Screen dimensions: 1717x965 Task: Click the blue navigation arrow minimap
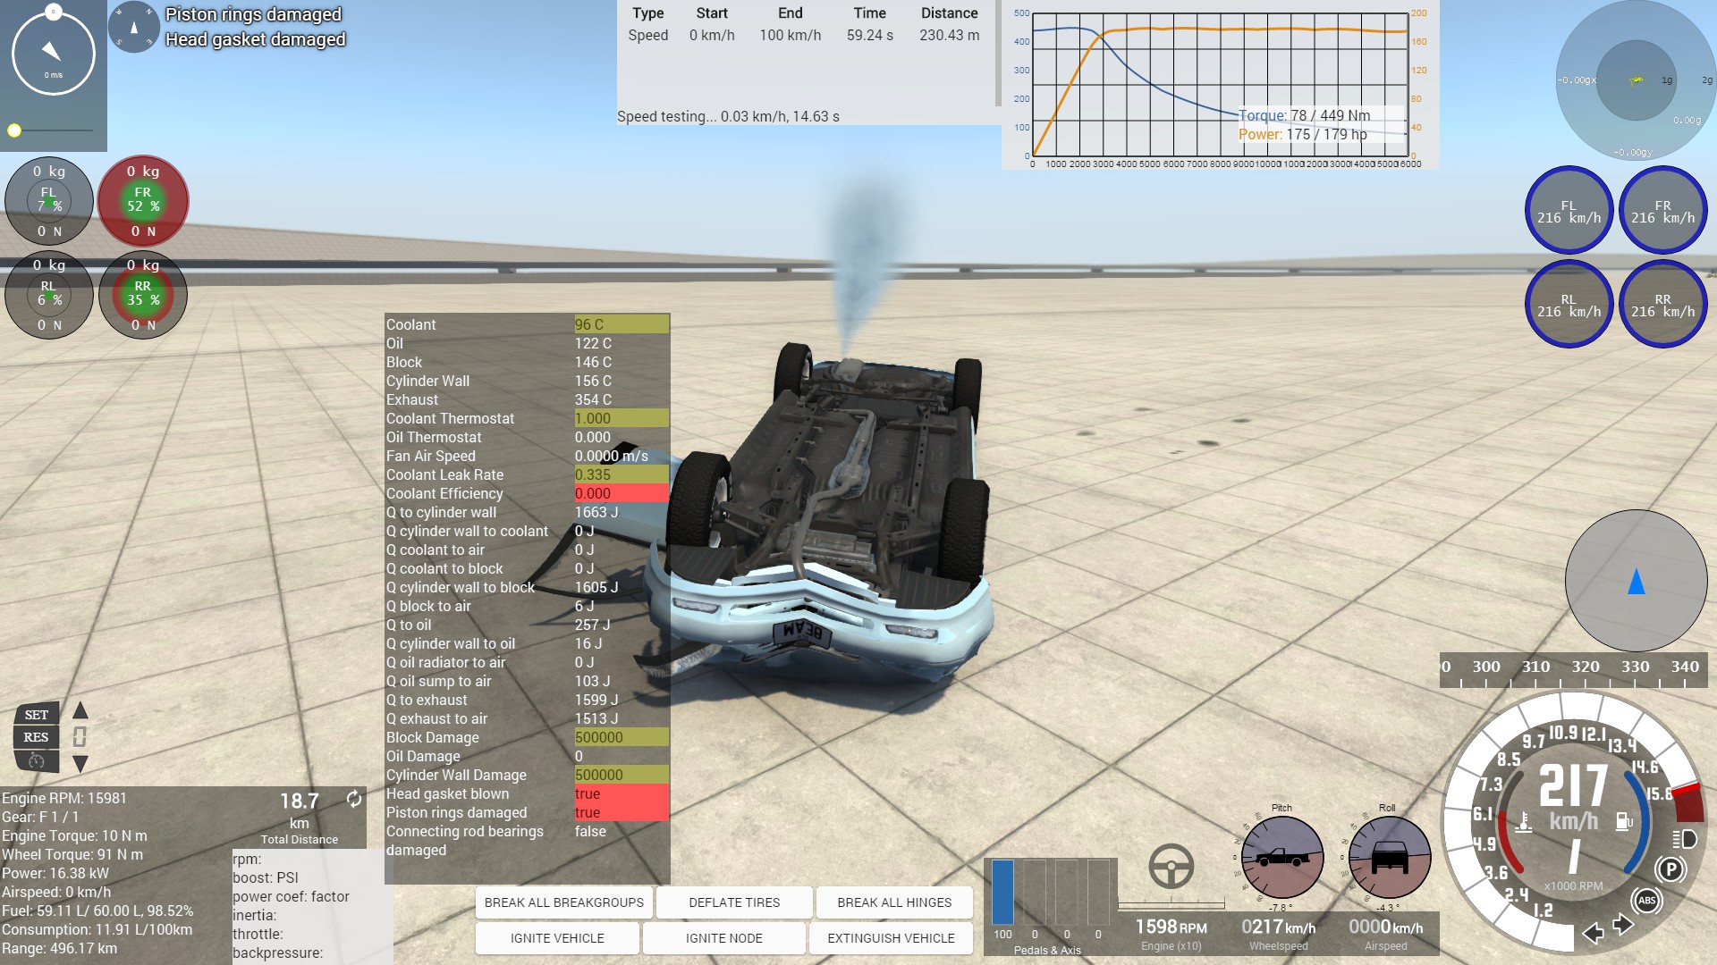coord(1637,581)
